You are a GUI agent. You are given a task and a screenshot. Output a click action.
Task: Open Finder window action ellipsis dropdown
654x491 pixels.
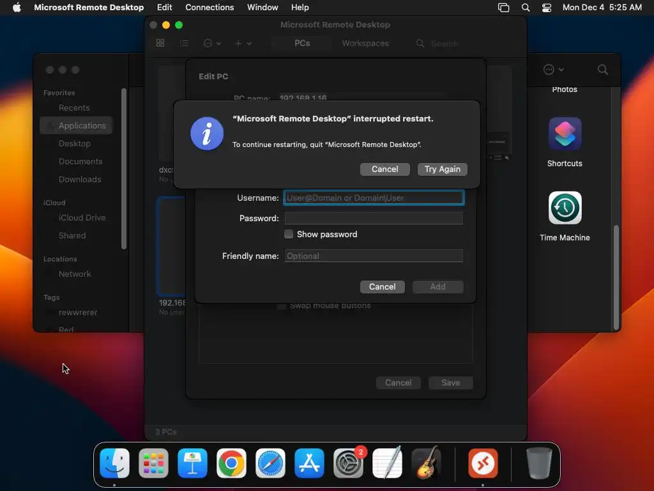tap(554, 70)
